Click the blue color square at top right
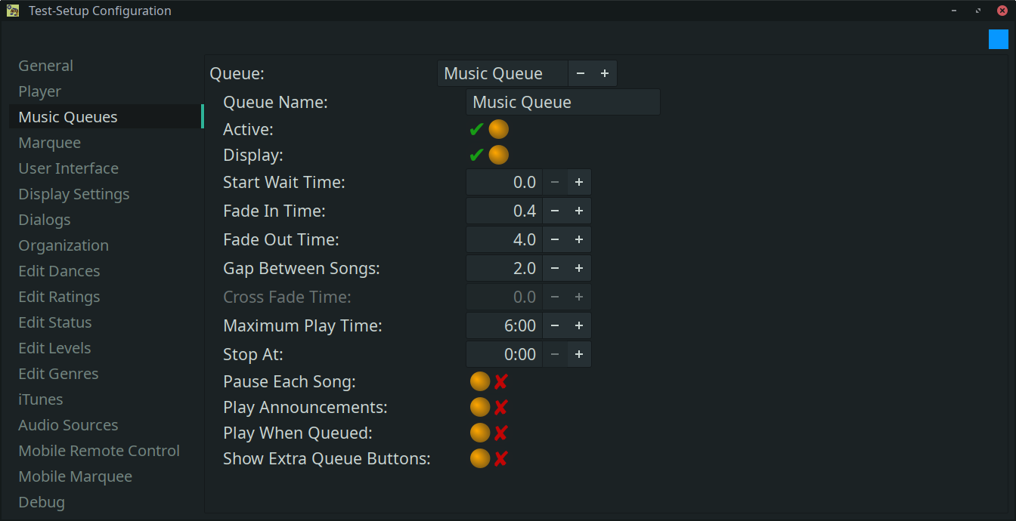 coord(998,39)
